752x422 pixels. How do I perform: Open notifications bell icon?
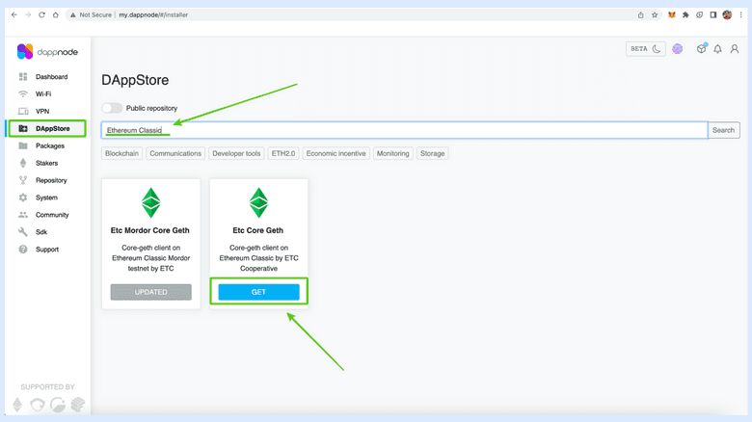[x=717, y=49]
